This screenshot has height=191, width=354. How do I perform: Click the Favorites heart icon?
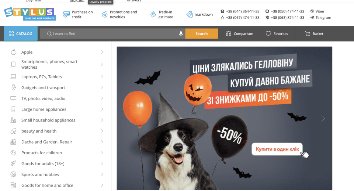click(268, 34)
